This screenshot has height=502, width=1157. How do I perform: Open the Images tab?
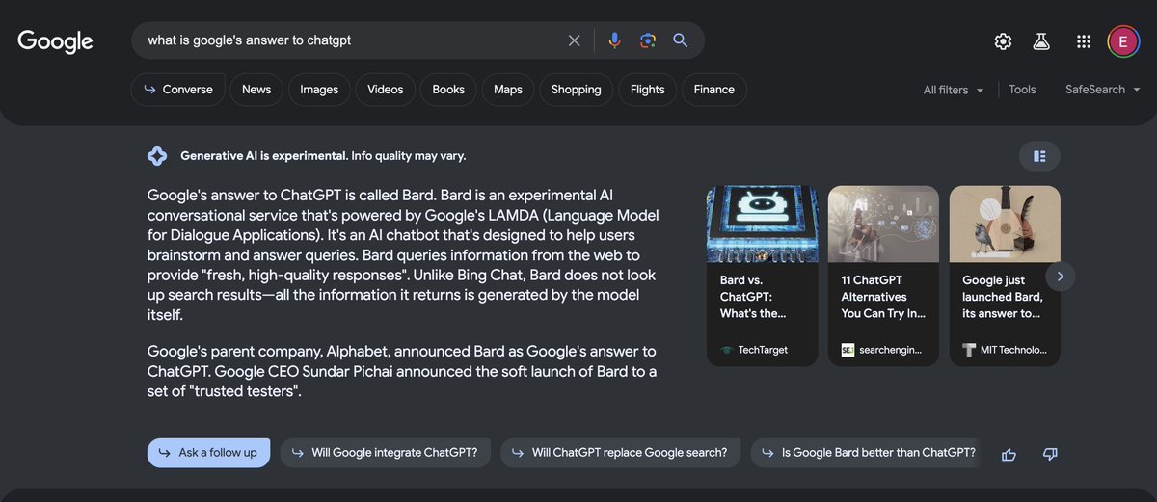[x=319, y=90]
